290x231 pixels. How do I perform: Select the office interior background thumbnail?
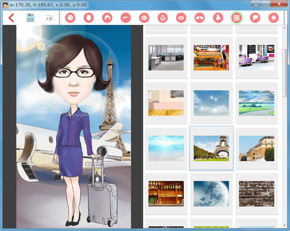pos(166,58)
